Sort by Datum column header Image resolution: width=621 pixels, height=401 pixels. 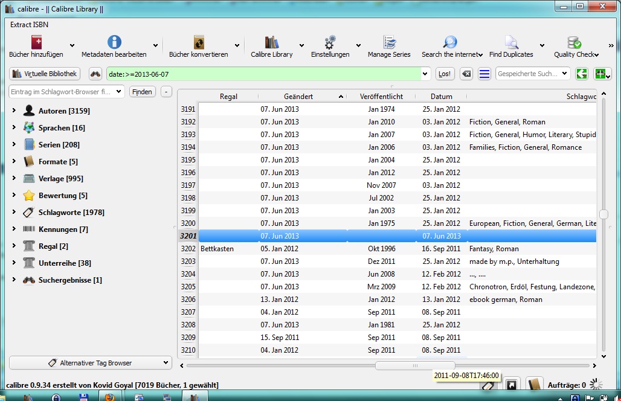pyautogui.click(x=441, y=96)
